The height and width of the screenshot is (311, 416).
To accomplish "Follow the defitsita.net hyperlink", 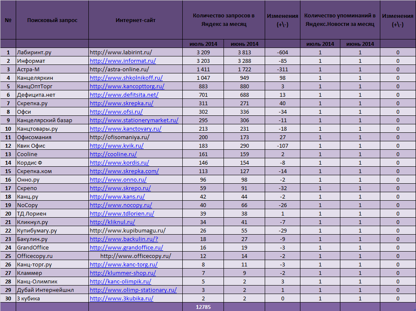I will pos(124,95).
